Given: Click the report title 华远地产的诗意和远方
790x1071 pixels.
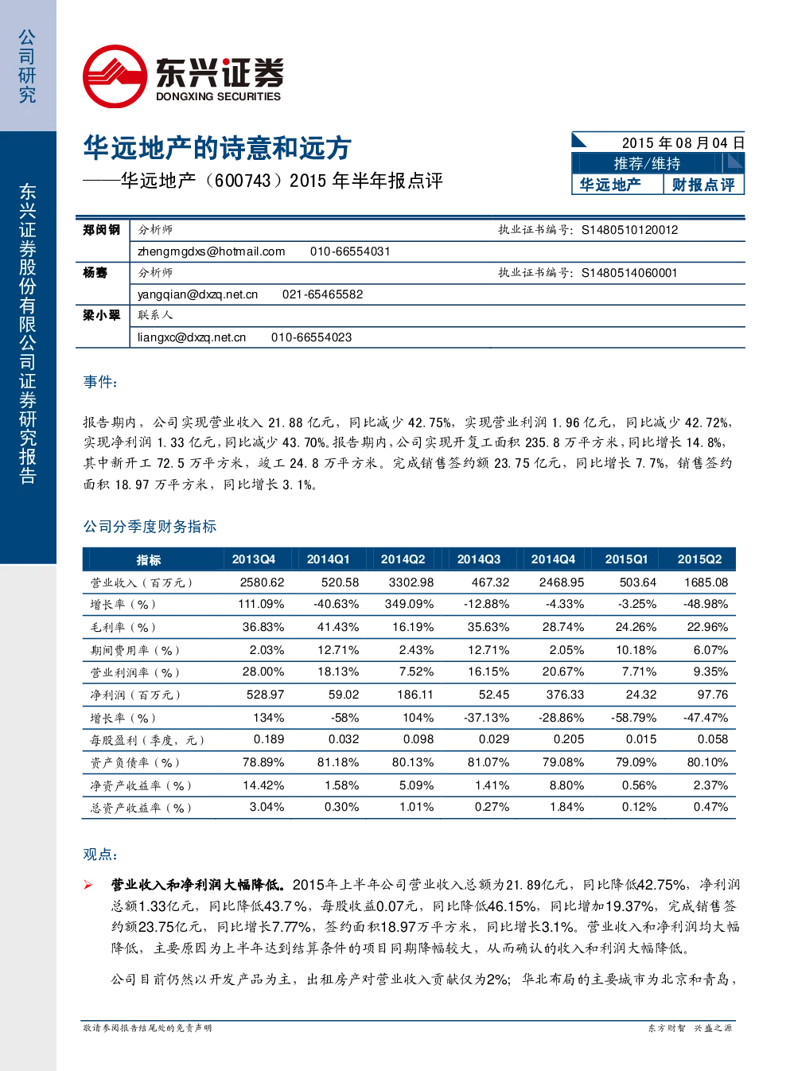Looking at the screenshot, I should tap(217, 149).
